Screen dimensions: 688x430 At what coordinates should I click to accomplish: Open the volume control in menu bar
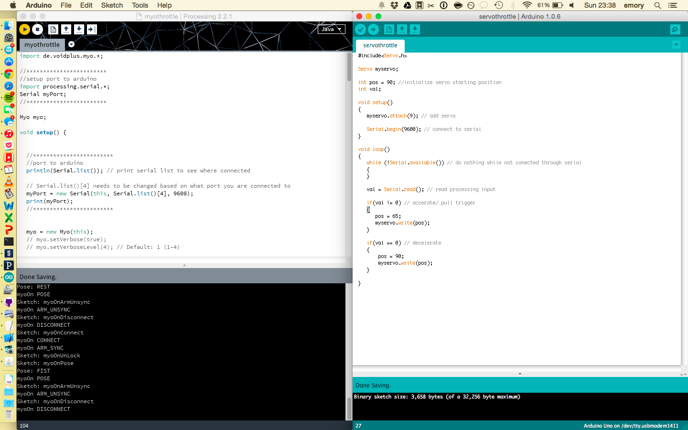click(x=571, y=5)
